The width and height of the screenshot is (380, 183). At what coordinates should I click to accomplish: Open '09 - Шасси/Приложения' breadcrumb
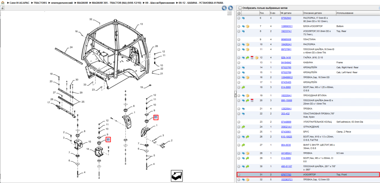tap(160, 3)
